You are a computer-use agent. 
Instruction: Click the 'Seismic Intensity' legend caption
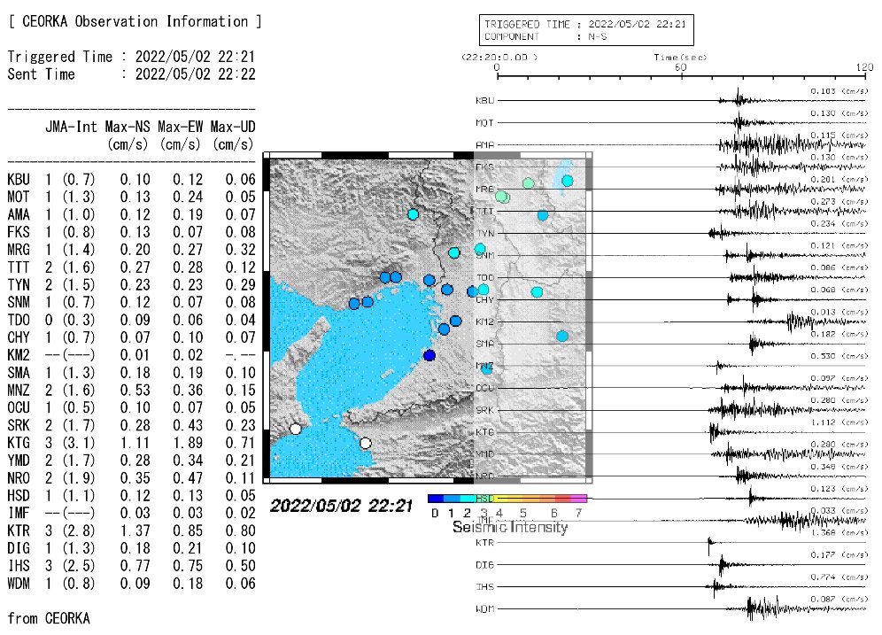click(510, 527)
